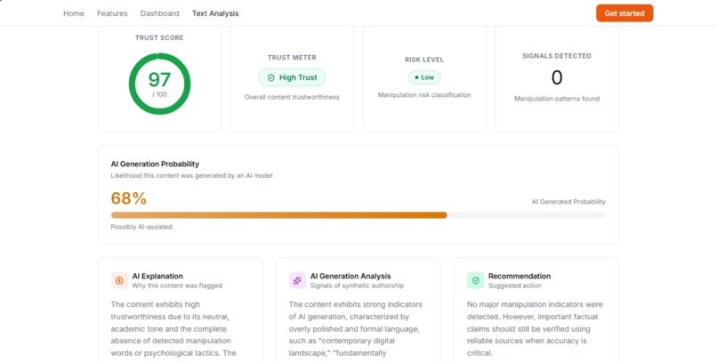Click the AI Generation Probability heading
This screenshot has height=362, width=717.
[155, 164]
